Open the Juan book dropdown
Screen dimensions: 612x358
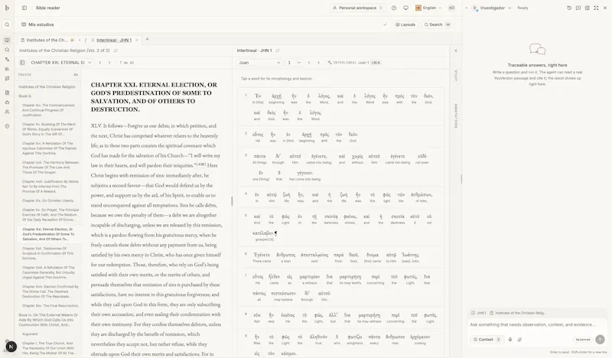(259, 63)
